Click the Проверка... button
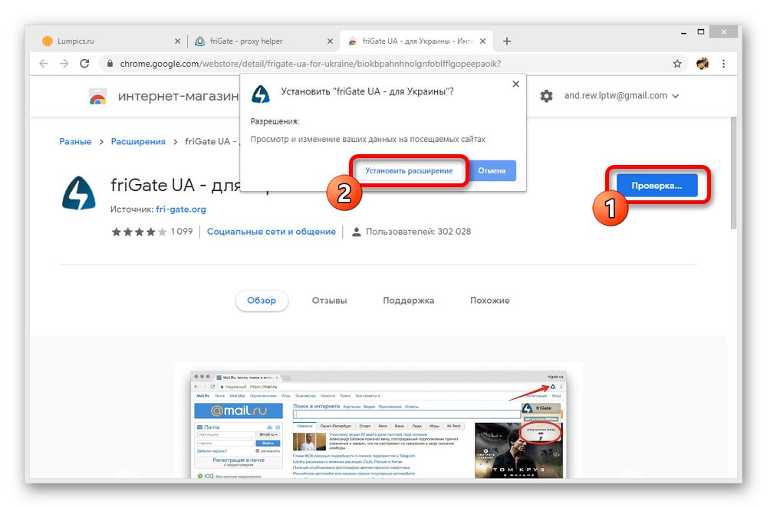 (657, 186)
